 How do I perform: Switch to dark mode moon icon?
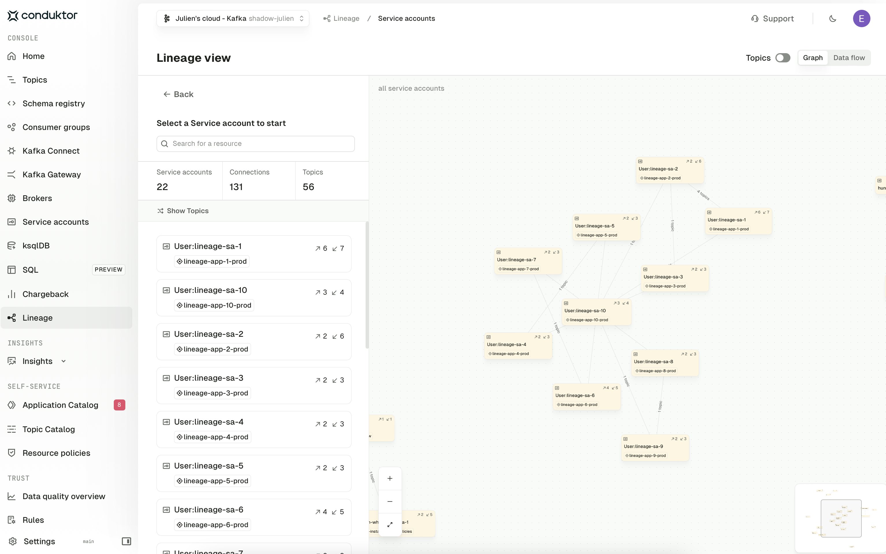pos(833,19)
